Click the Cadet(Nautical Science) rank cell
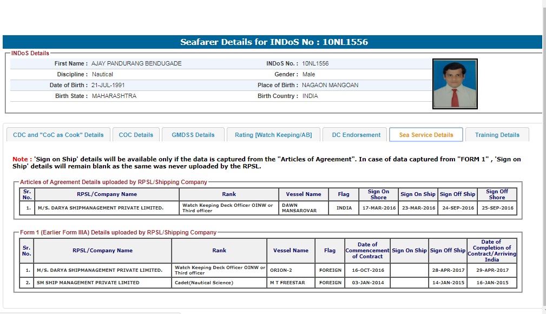Image resolution: width=546 pixels, height=314 pixels. pos(220,283)
